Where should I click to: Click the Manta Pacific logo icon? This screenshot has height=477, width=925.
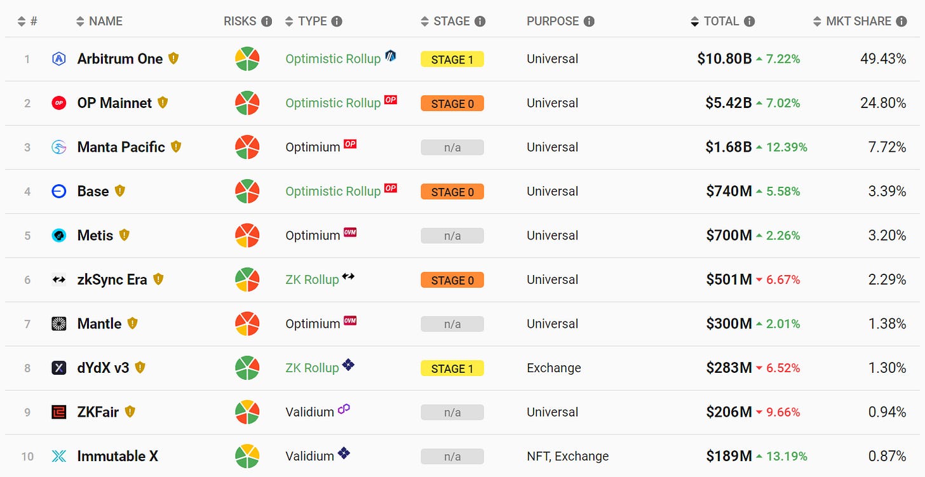pyautogui.click(x=58, y=147)
